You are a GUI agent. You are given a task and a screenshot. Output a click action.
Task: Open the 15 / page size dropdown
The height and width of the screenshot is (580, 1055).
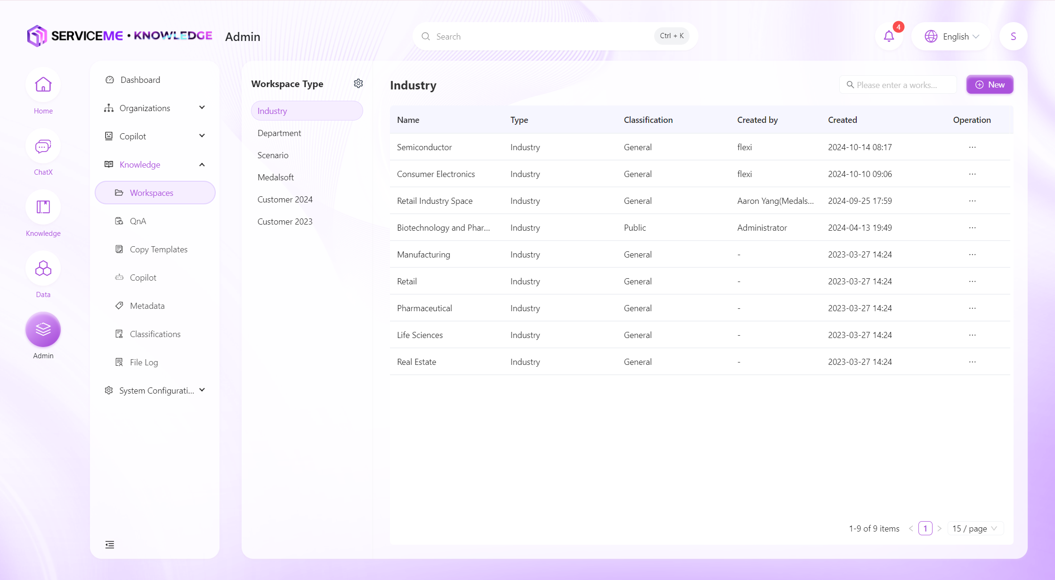point(975,528)
